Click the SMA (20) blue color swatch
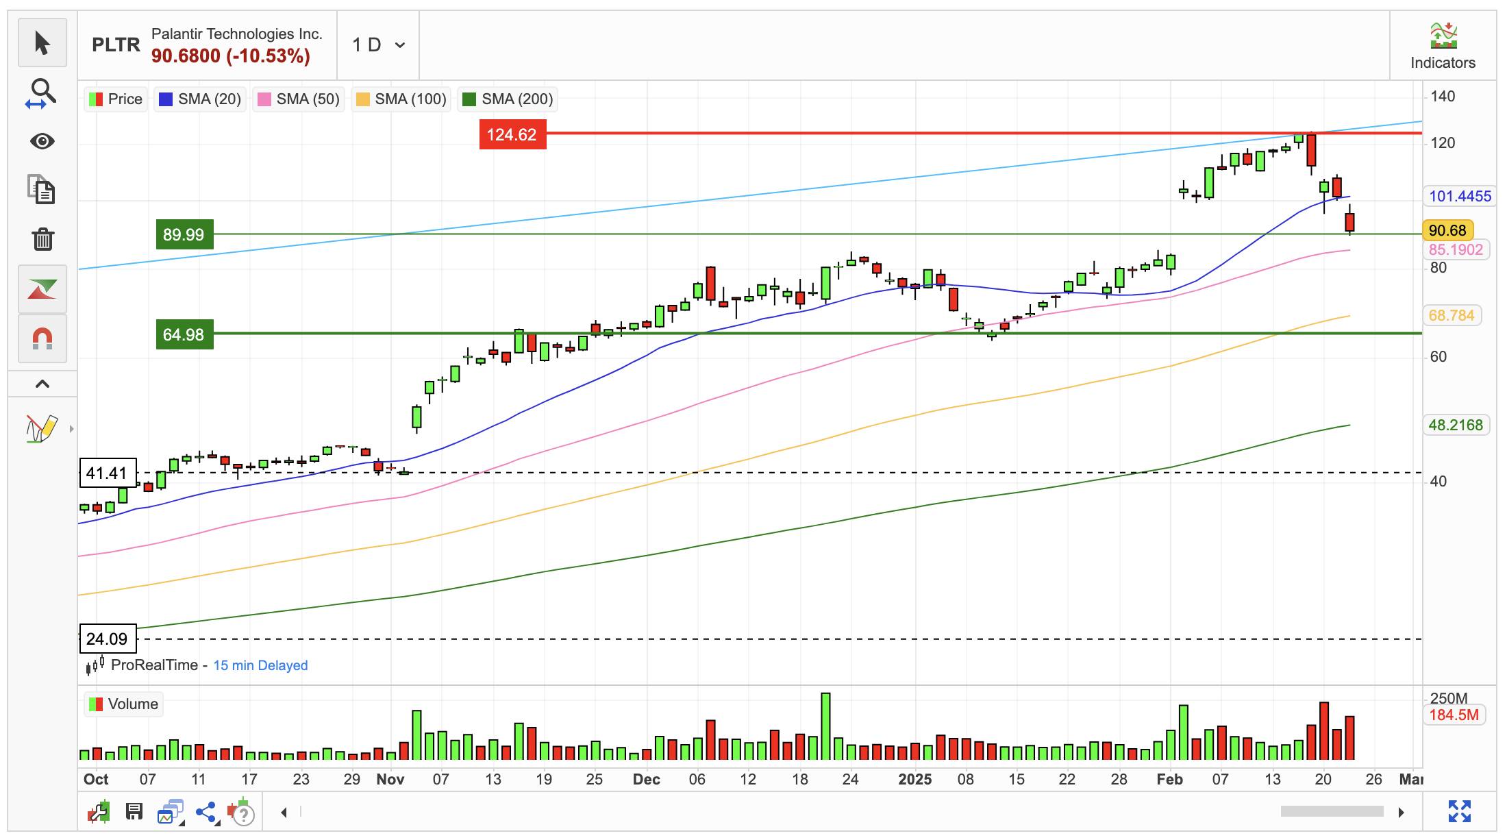 click(x=166, y=99)
